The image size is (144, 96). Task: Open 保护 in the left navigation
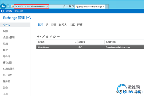(x=5, y=50)
